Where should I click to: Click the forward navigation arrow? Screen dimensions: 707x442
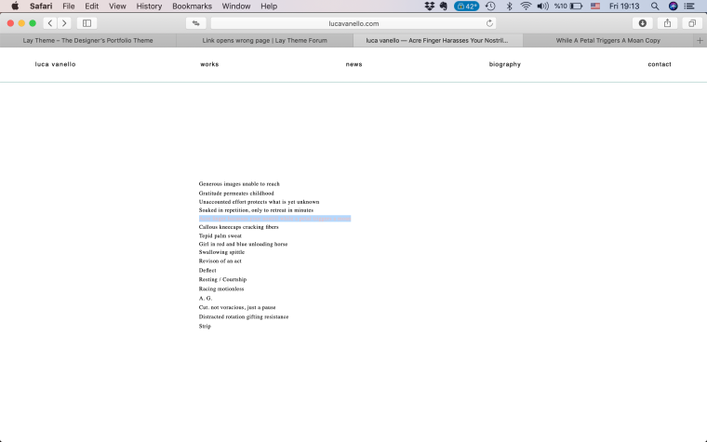(x=64, y=23)
